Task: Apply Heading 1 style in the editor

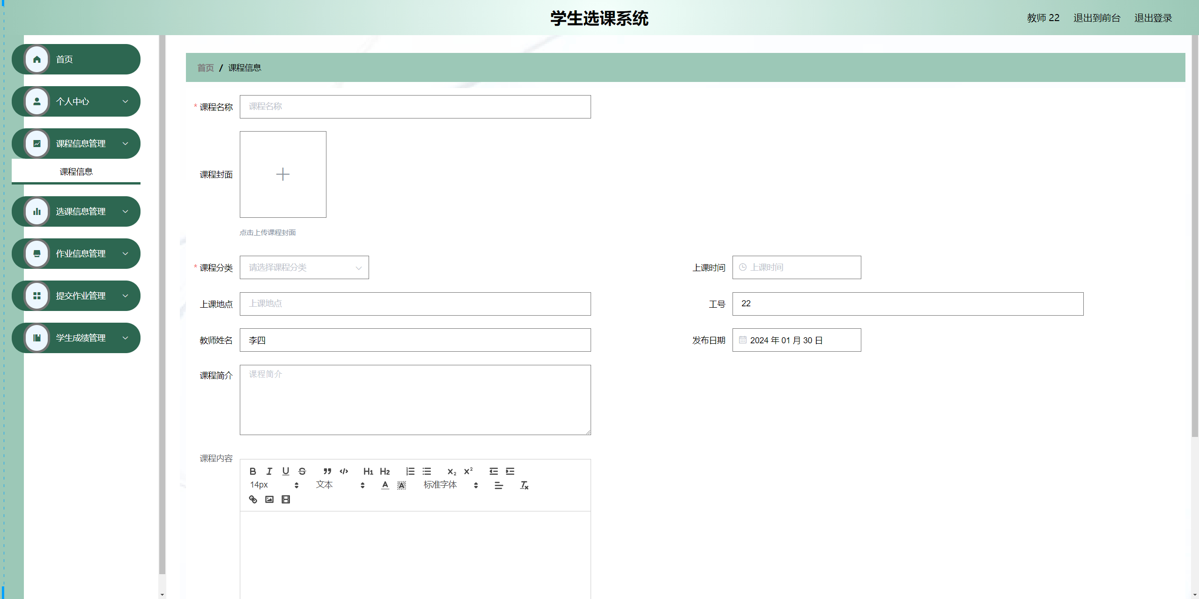Action: (x=368, y=472)
